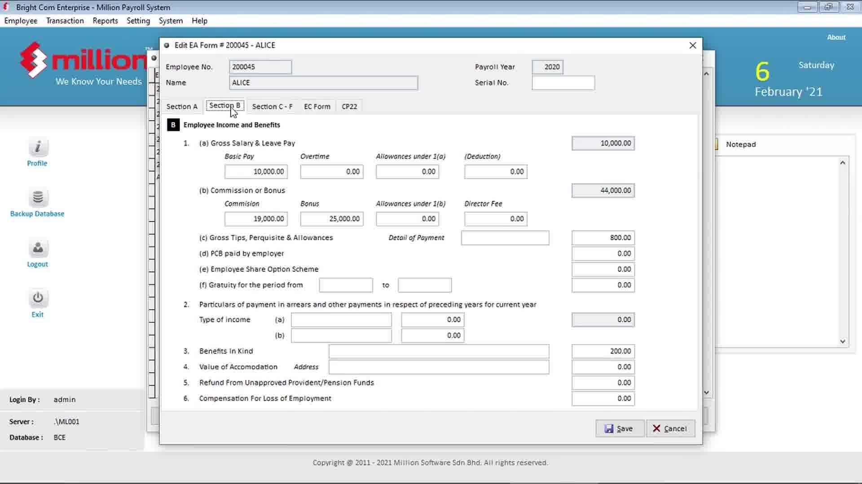Click the Notepad scroll down arrow
This screenshot has width=862, height=484.
(x=843, y=341)
